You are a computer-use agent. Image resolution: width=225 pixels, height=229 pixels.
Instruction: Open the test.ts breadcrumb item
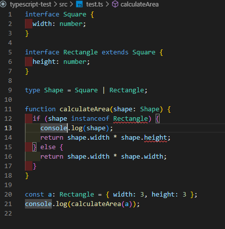tap(94, 4)
